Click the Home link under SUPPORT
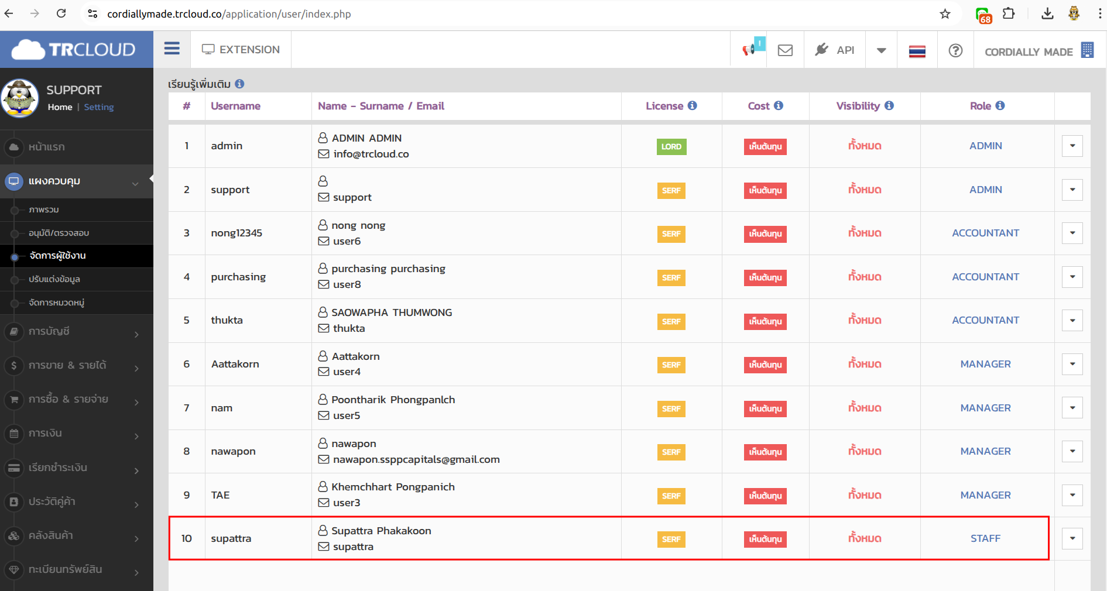This screenshot has height=591, width=1107. [x=60, y=107]
